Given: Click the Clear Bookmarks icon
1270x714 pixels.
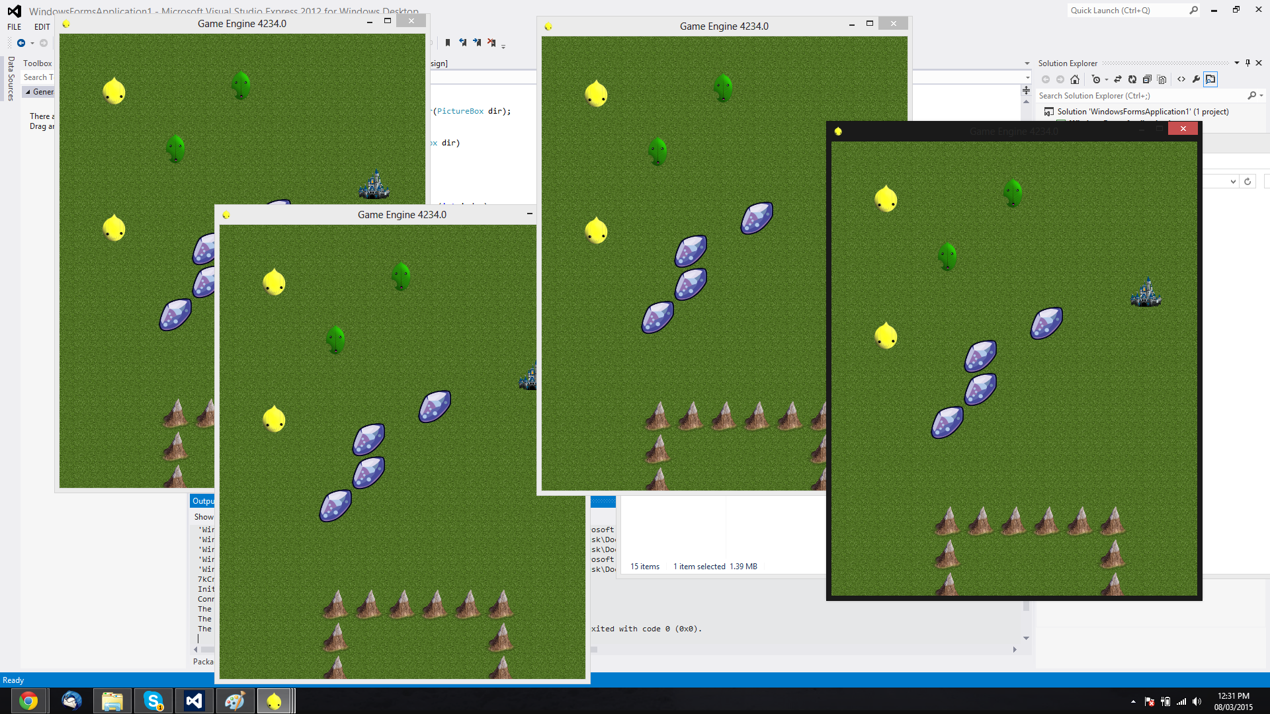Looking at the screenshot, I should click(491, 43).
